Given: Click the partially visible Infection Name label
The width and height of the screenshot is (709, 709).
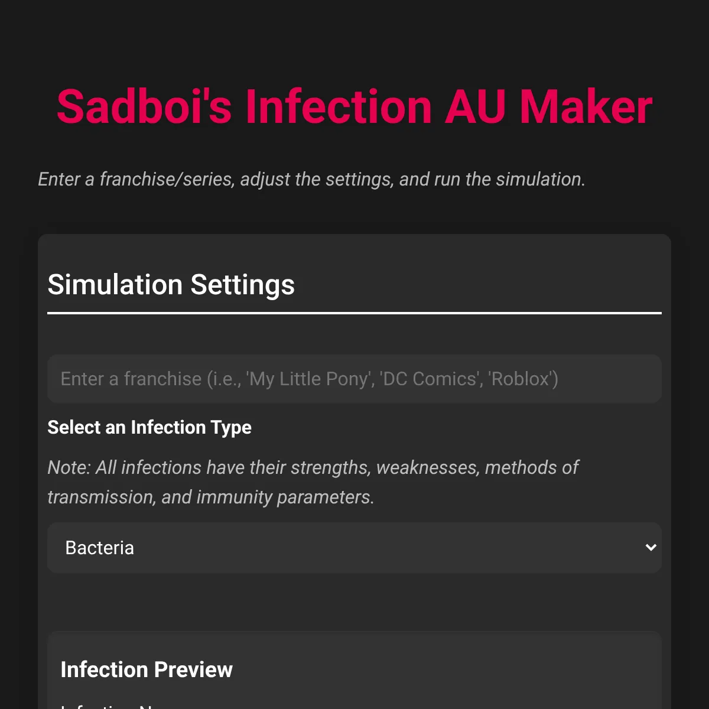Looking at the screenshot, I should 106,705.
